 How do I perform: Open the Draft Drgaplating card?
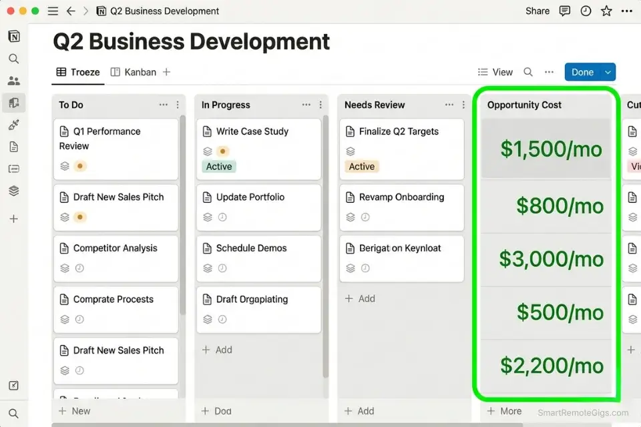pos(259,310)
